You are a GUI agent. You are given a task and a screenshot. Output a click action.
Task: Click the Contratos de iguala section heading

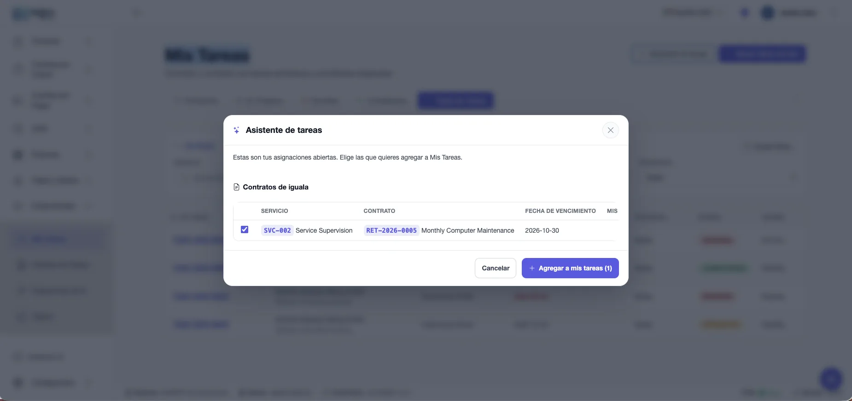pyautogui.click(x=275, y=187)
